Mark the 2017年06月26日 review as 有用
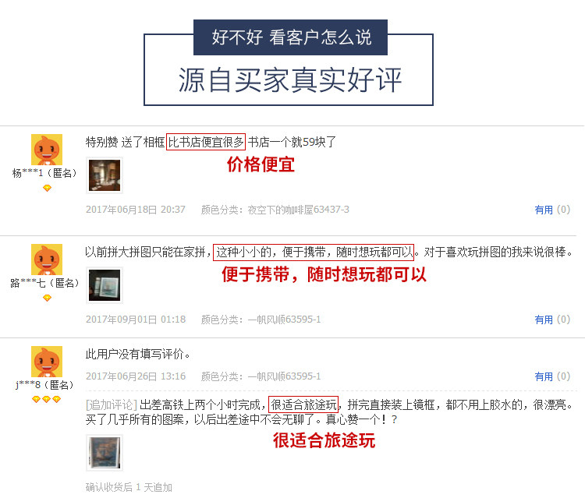The height and width of the screenshot is (498, 585). (543, 376)
